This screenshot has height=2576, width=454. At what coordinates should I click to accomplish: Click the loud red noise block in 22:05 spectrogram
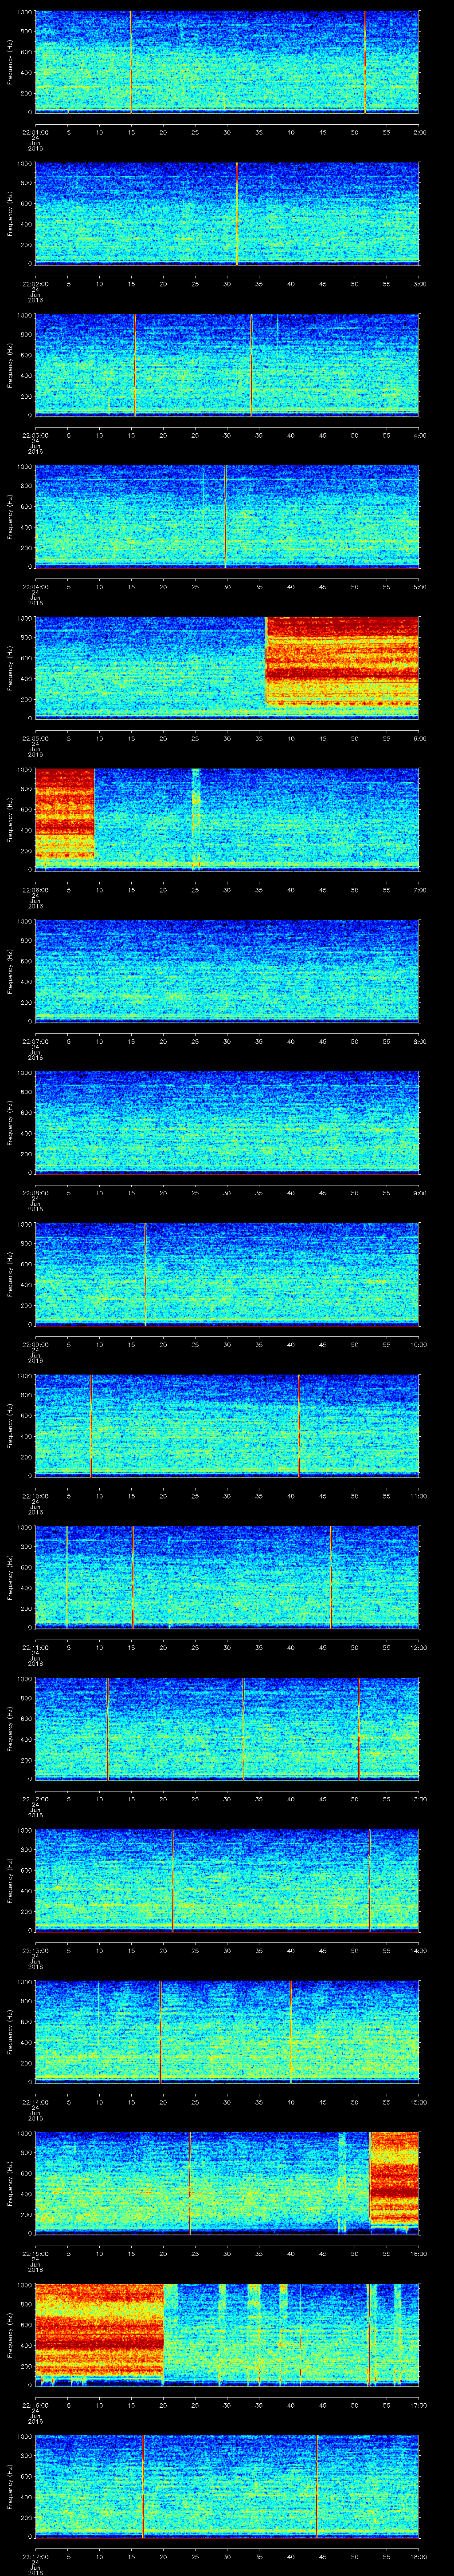click(342, 661)
